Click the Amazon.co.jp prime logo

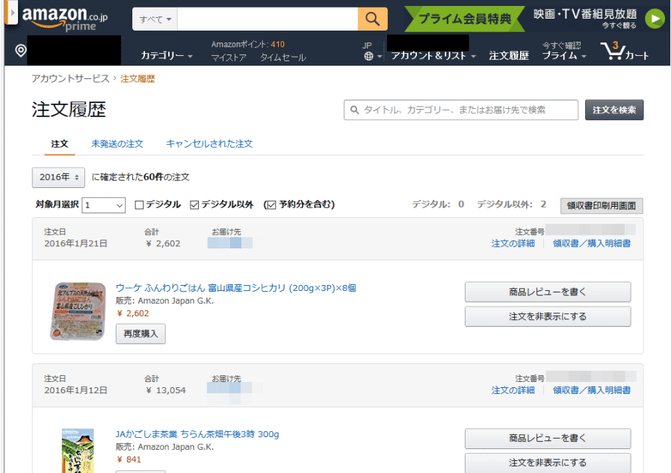(x=64, y=19)
